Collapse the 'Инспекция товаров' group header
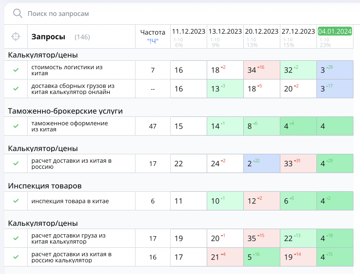The image size is (360, 274). (45, 186)
